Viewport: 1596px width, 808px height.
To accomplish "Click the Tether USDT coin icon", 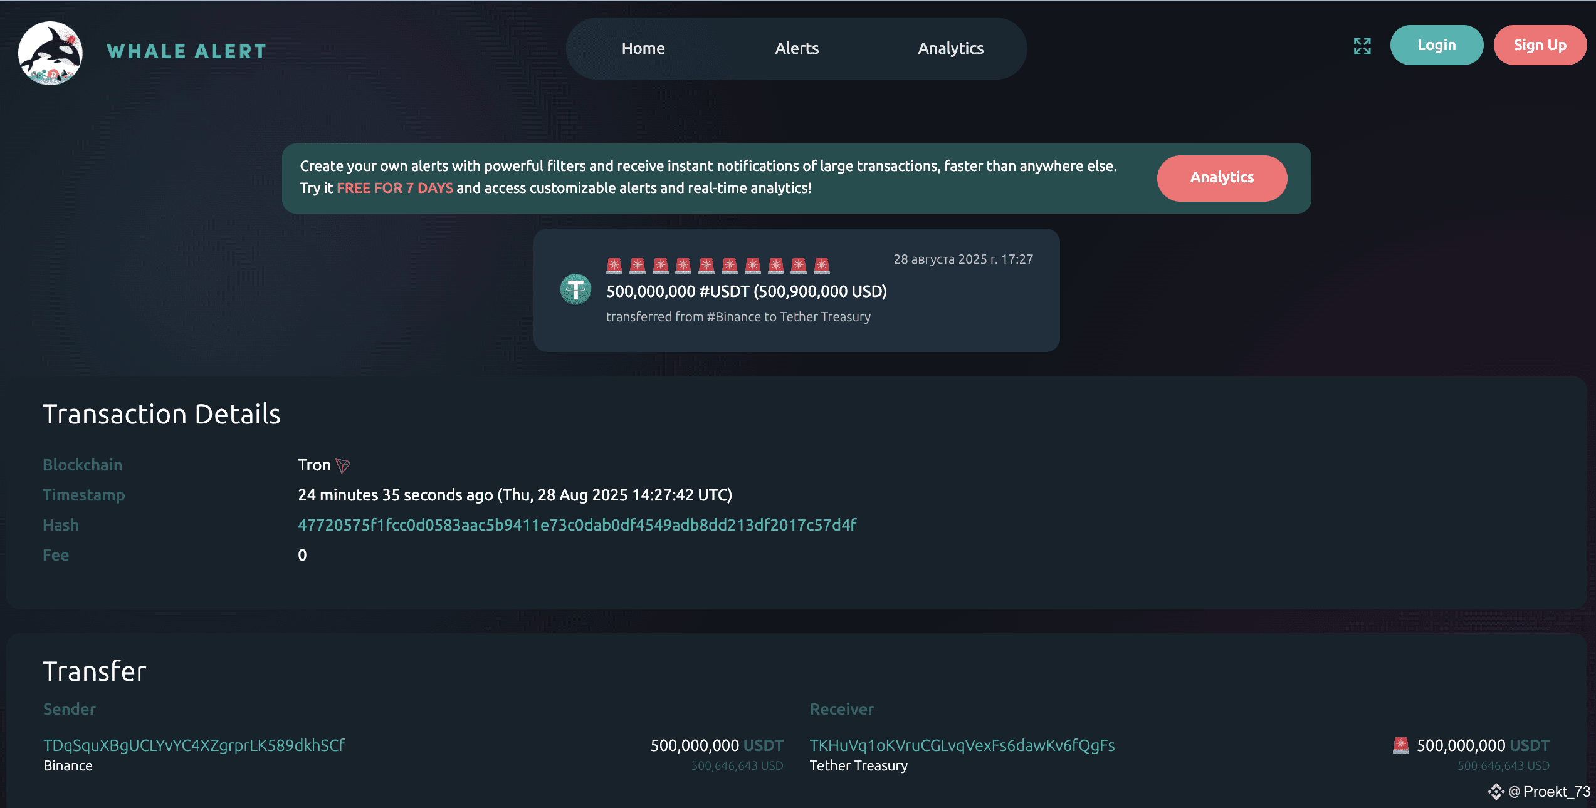I will 575,289.
